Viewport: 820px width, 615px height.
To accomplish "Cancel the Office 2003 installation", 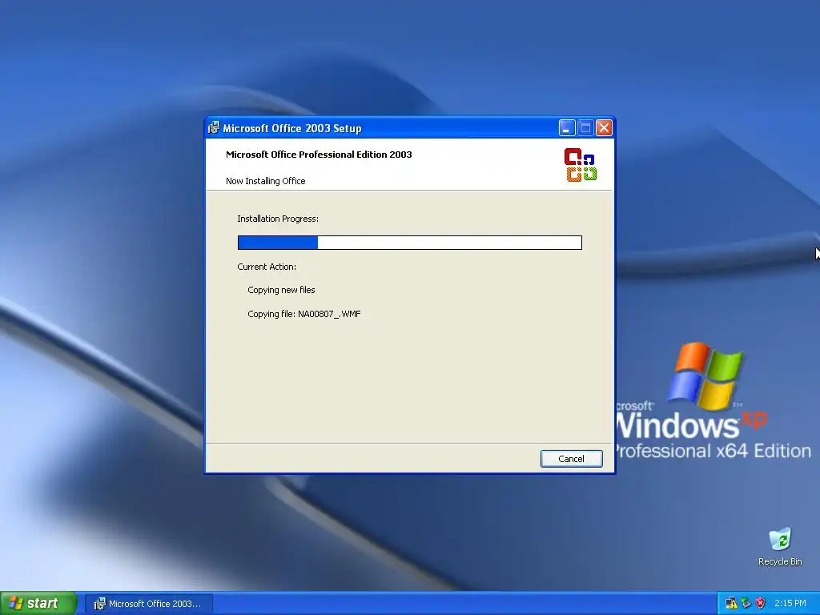I will [x=571, y=459].
